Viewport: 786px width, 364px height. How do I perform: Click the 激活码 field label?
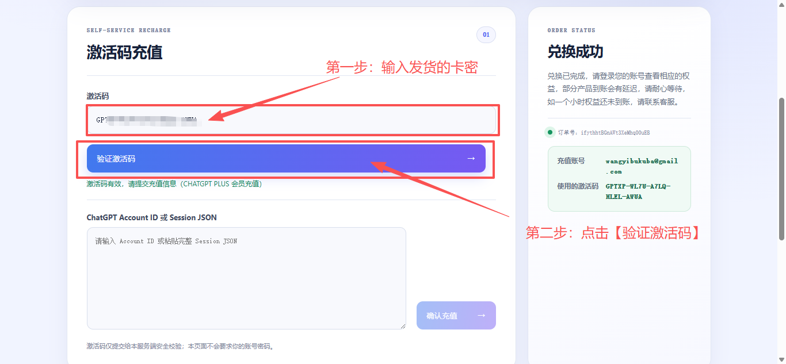(x=98, y=96)
